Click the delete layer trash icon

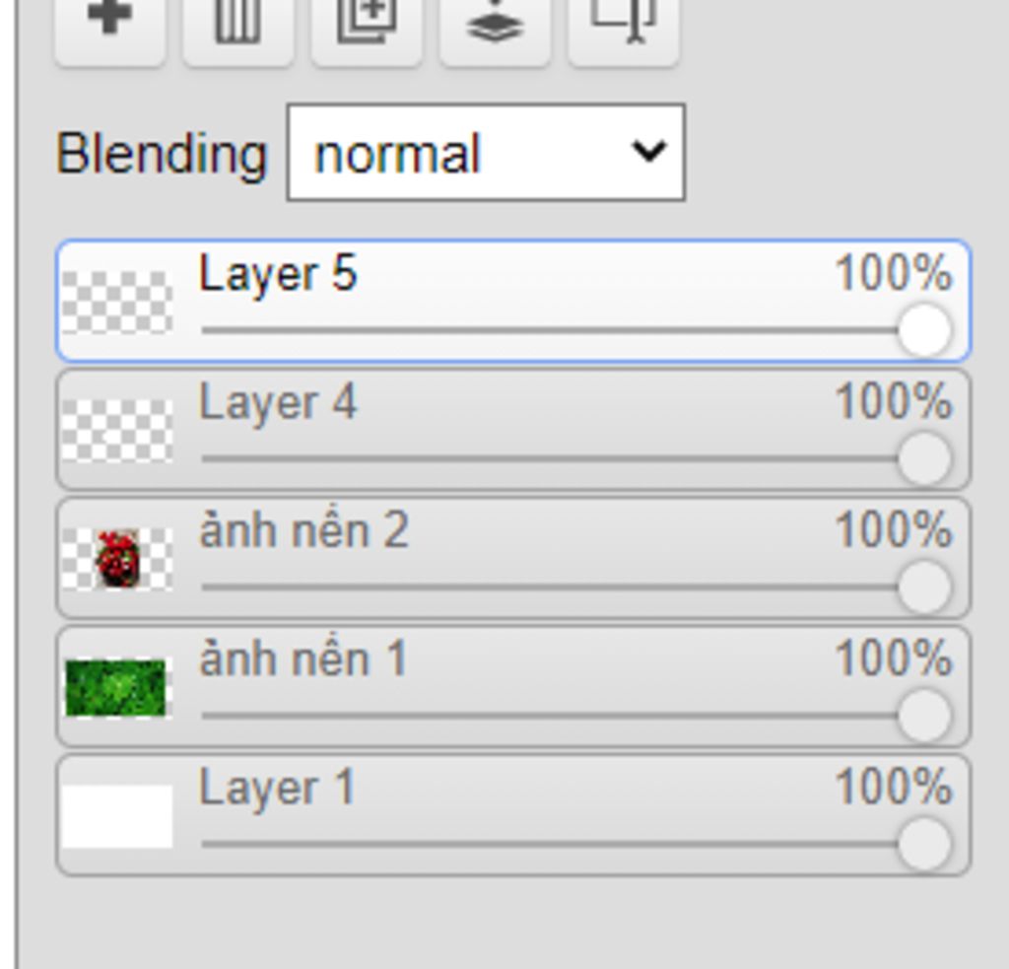237,24
